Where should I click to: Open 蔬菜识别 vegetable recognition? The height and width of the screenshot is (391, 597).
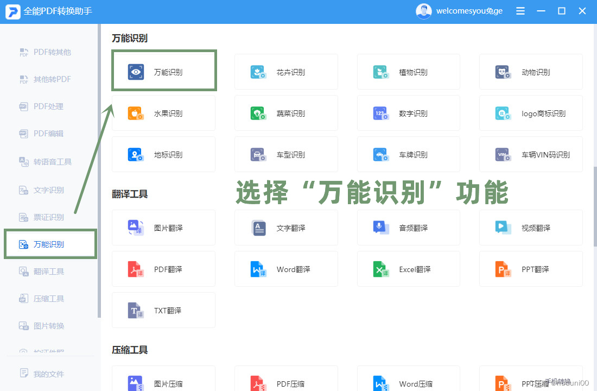pyautogui.click(x=286, y=112)
